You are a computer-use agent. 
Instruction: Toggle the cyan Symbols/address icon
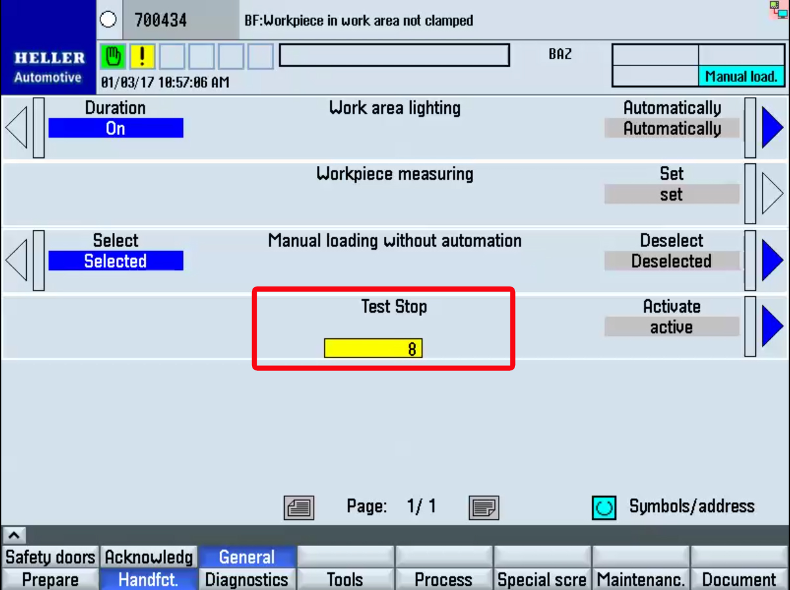(604, 507)
